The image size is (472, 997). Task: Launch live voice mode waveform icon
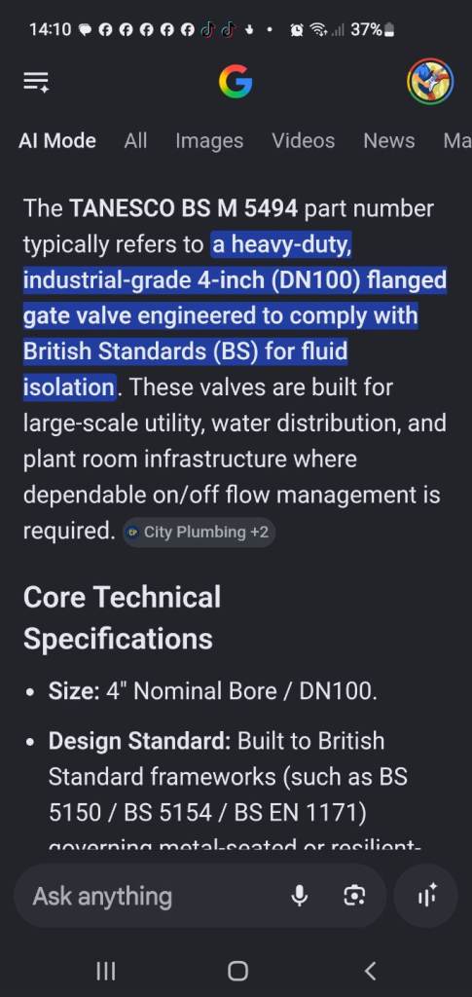click(x=425, y=896)
